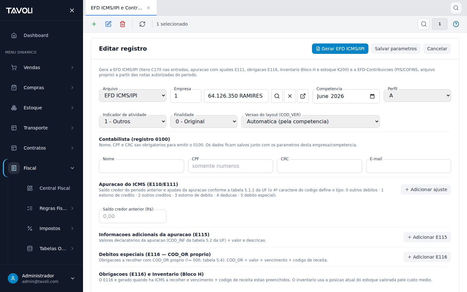
Task: Click the Compras bag icon
Action: (14, 88)
